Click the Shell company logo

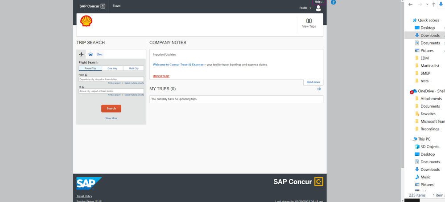click(86, 21)
